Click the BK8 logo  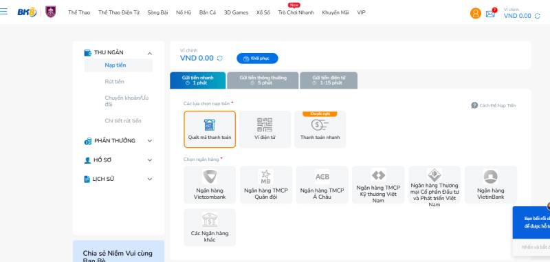27,12
